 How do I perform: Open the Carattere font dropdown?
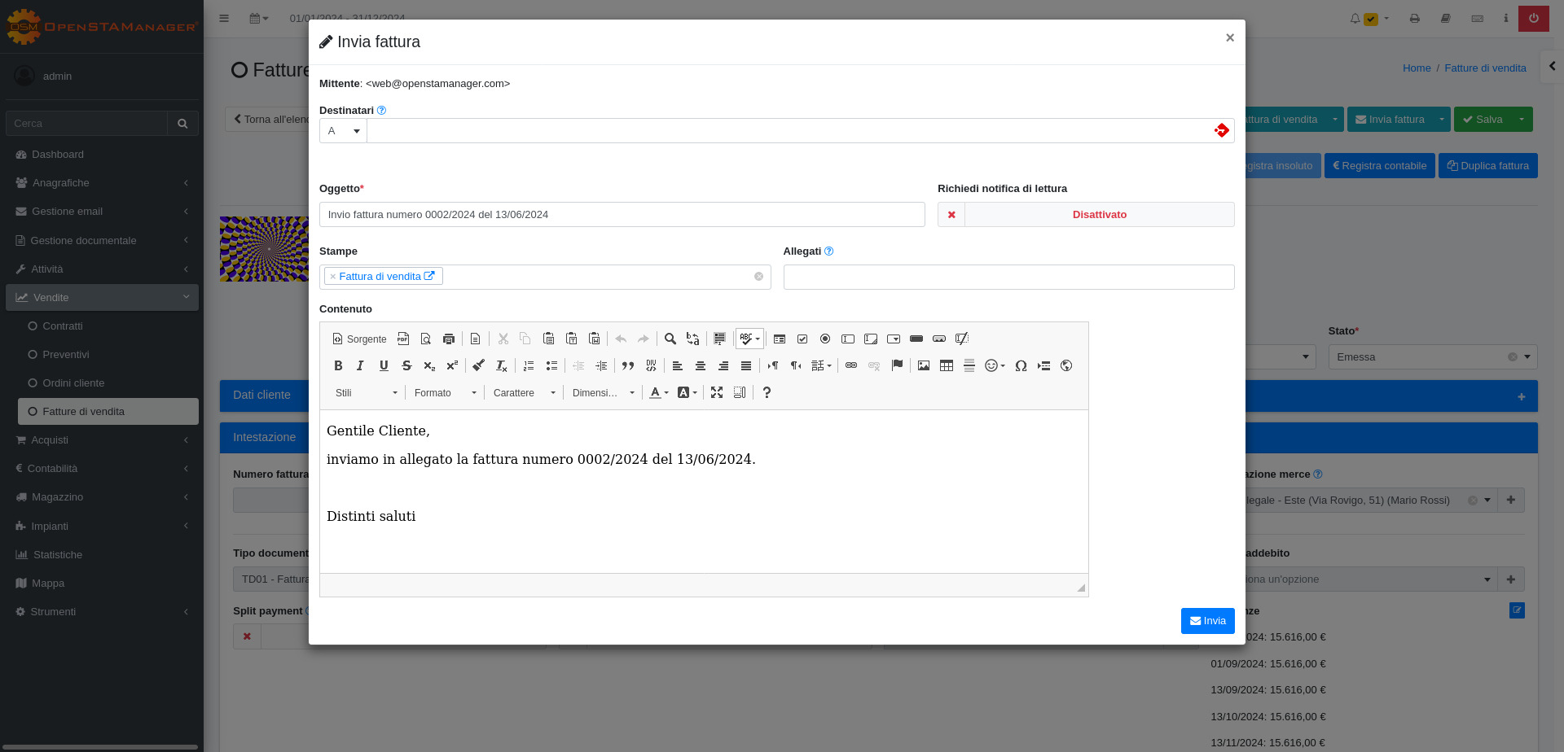[x=524, y=393]
